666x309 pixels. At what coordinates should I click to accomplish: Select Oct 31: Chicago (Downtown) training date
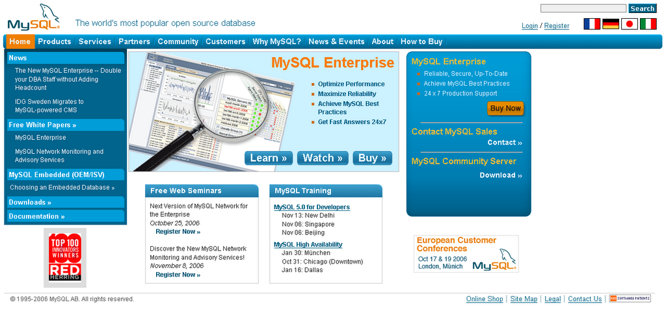point(323,262)
